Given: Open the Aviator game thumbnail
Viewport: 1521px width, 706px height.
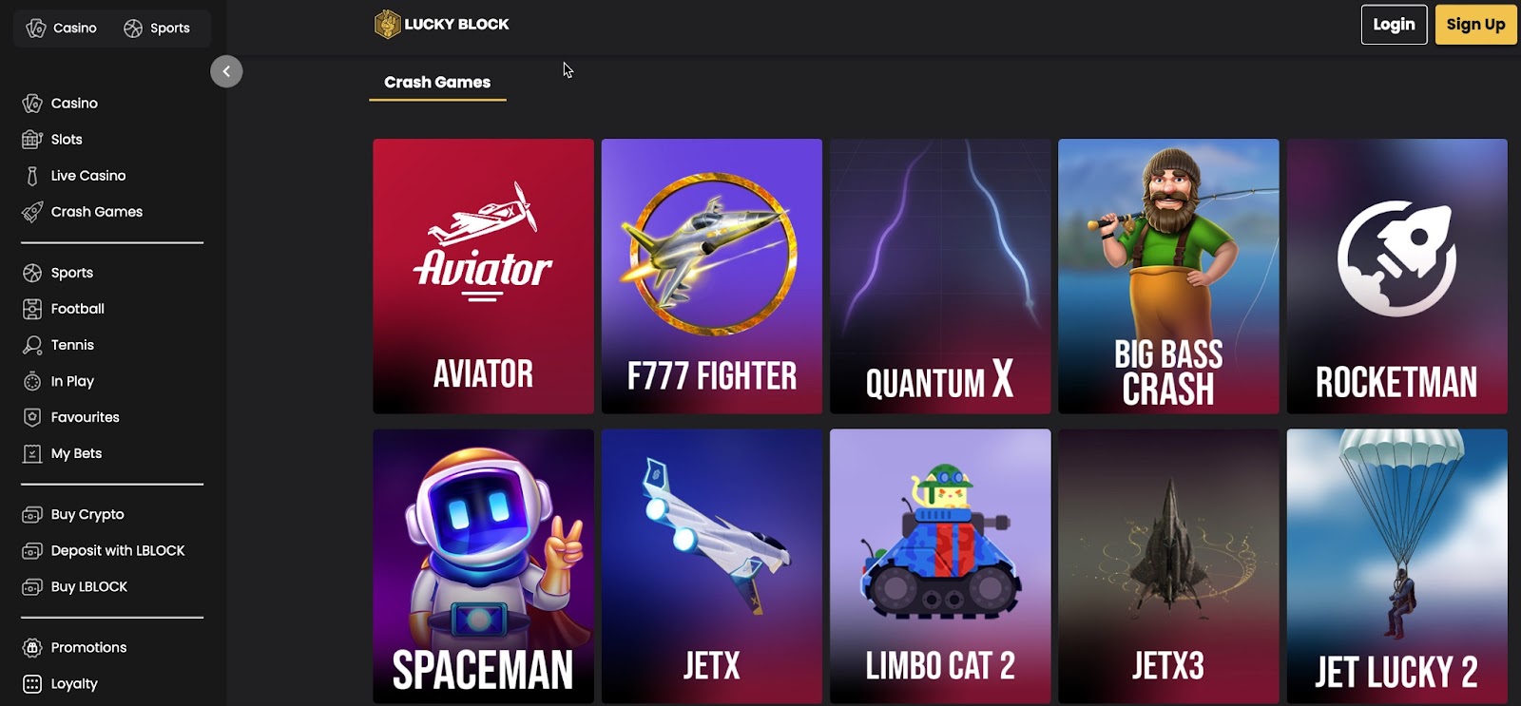Looking at the screenshot, I should 483,277.
